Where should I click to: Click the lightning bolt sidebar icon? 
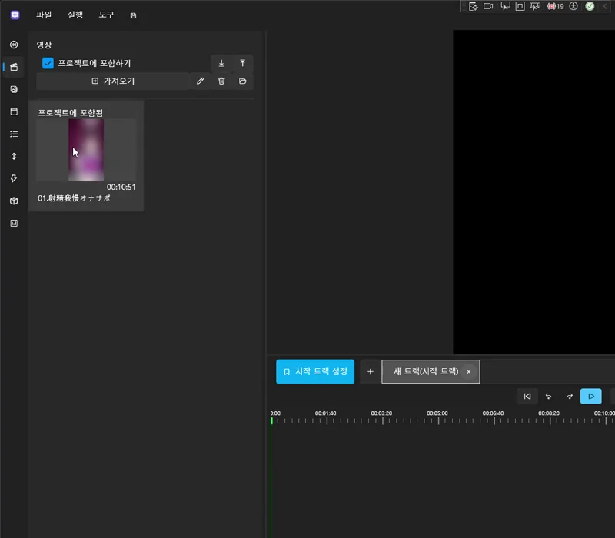[x=14, y=178]
